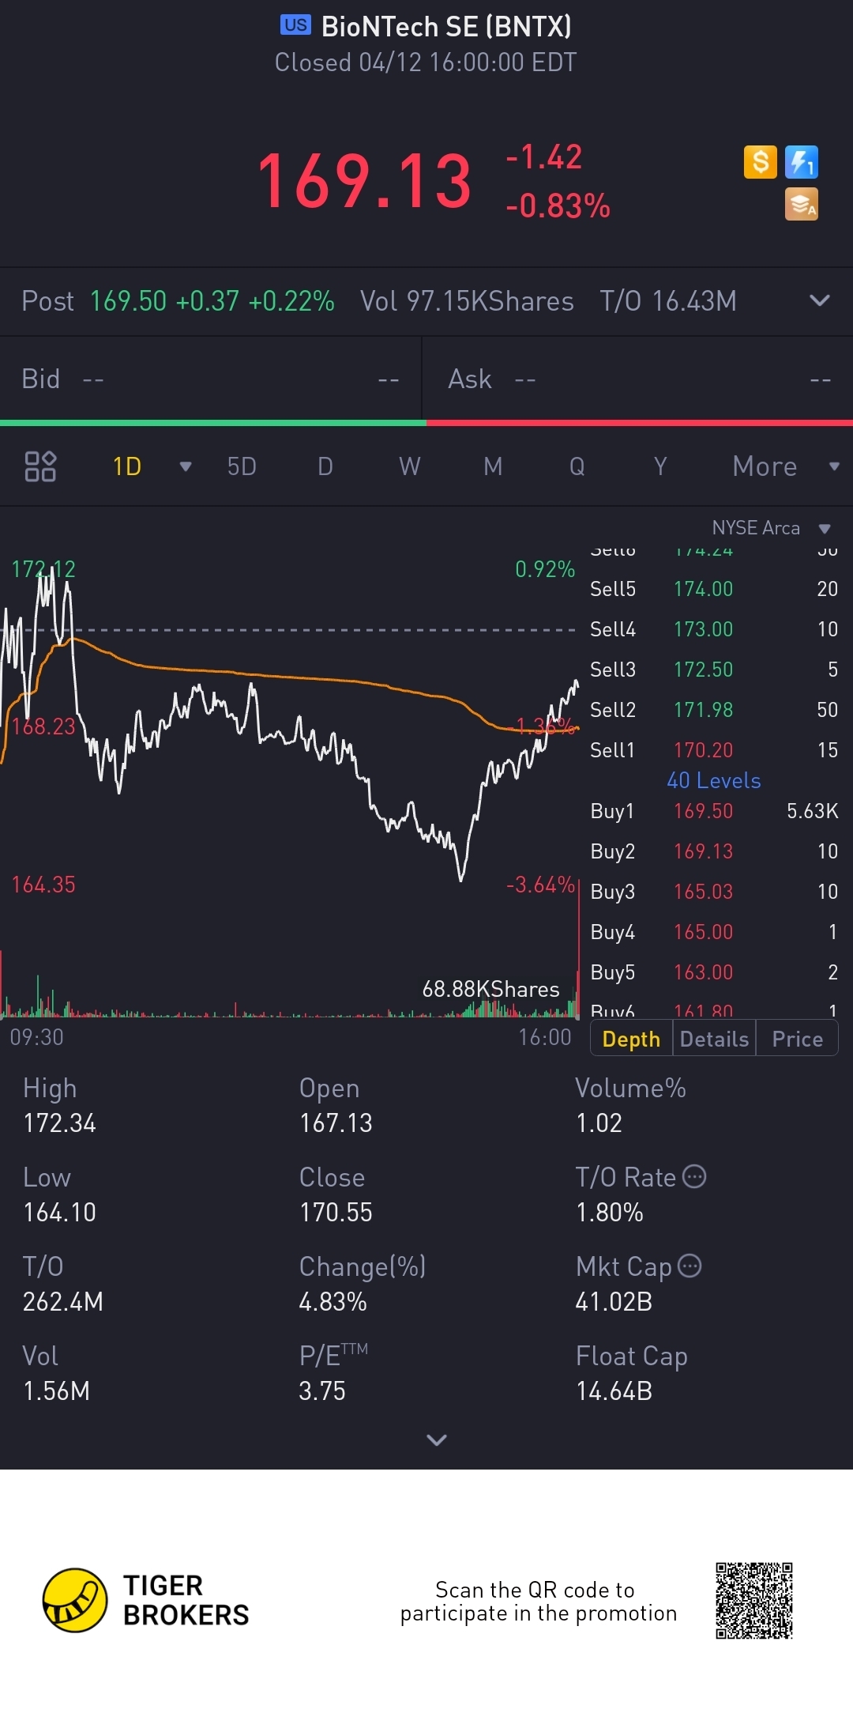Switch to the 5D chart timeframe
The image size is (853, 1732).
pyautogui.click(x=242, y=466)
